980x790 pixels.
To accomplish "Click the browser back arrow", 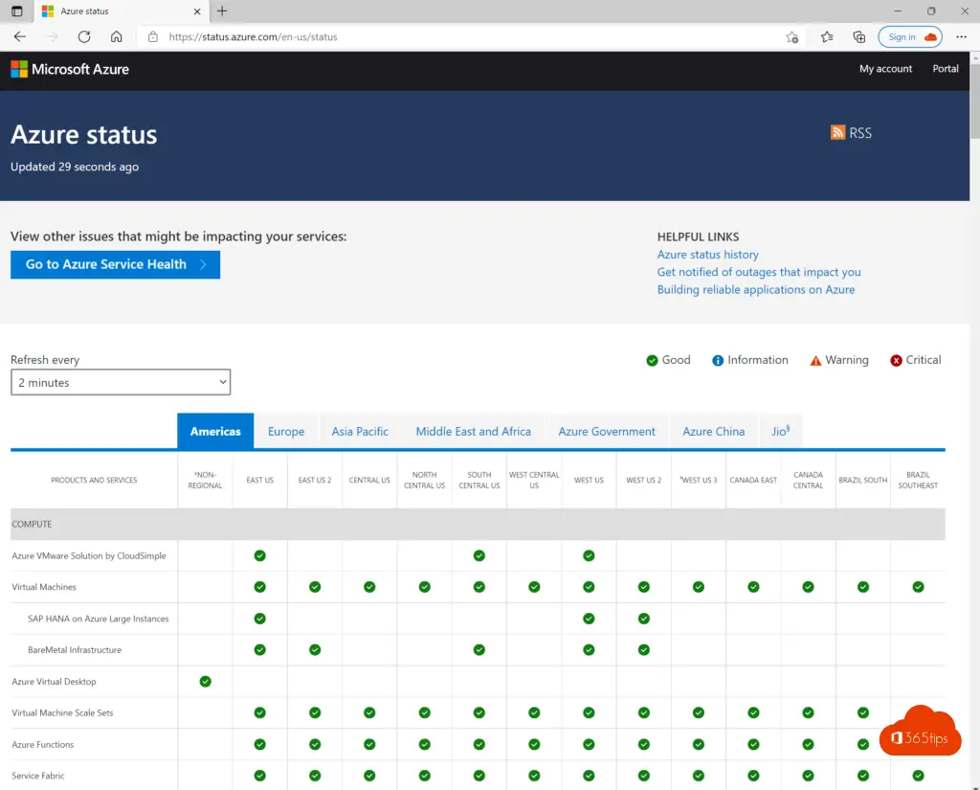I will 20,37.
